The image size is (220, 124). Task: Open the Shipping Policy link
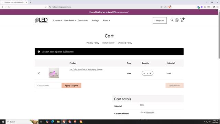coord(125,43)
